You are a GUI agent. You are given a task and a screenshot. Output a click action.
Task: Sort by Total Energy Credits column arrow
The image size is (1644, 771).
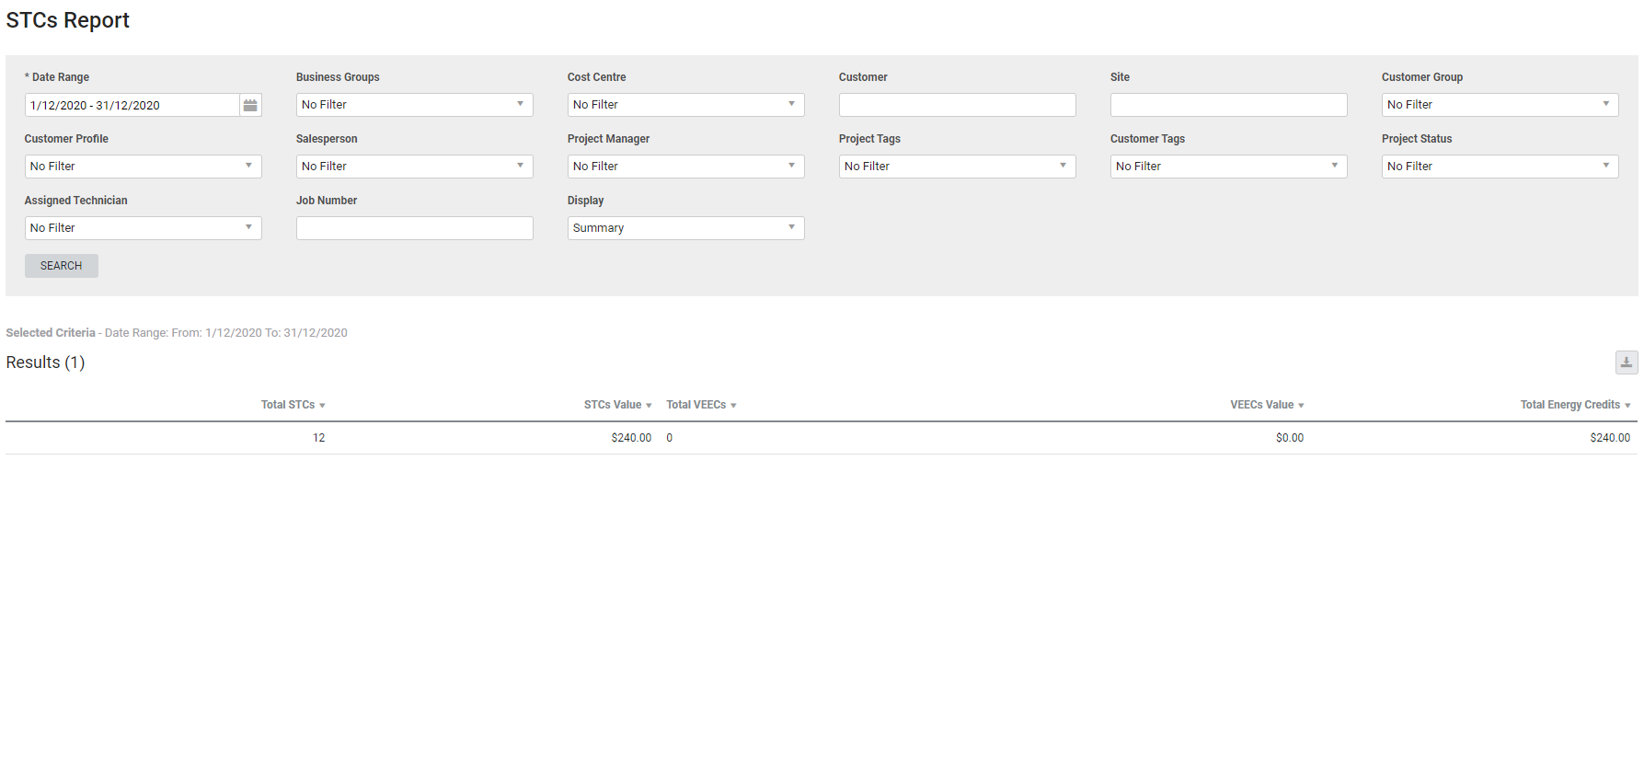click(x=1627, y=406)
